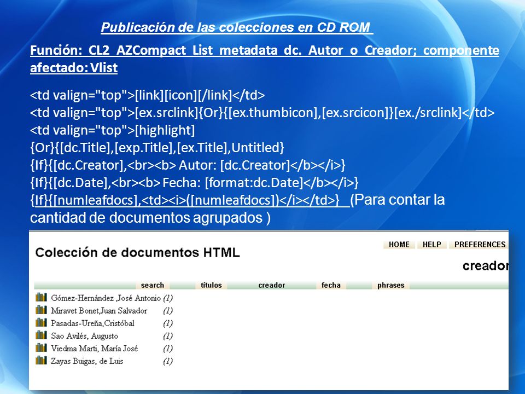Click document count (1) beside Zayas Buigas

(x=168, y=362)
